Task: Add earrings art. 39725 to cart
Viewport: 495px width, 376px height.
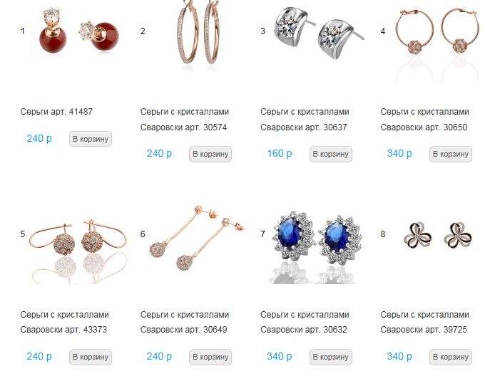Action: coord(451,357)
